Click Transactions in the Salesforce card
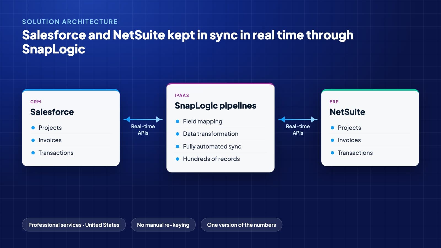This screenshot has width=441, height=248. 56,153
